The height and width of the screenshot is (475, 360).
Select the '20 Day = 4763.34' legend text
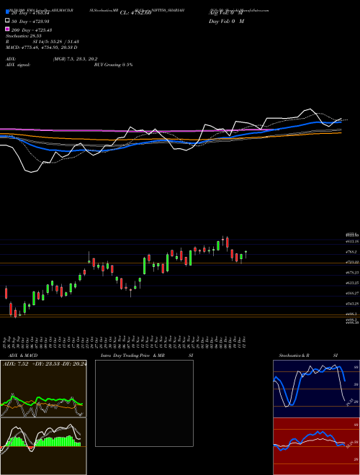(30, 13)
